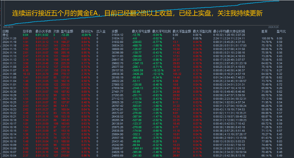Click balance value 24650.69
This screenshot has width=294, height=158.
118,156
